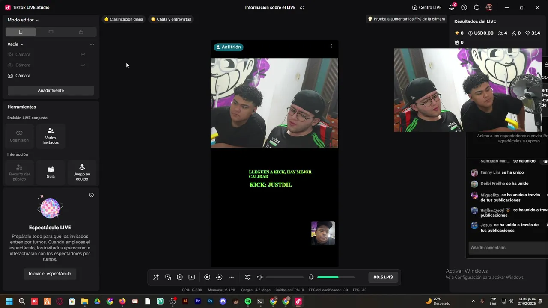
Task: Click the dashed-circle record icon
Action: [x=219, y=277]
